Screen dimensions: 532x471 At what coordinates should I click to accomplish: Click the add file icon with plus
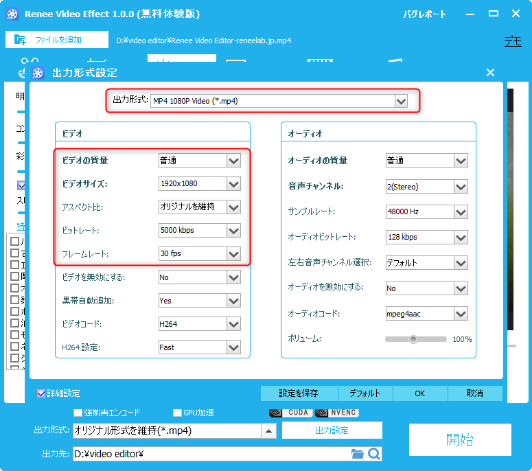point(20,40)
